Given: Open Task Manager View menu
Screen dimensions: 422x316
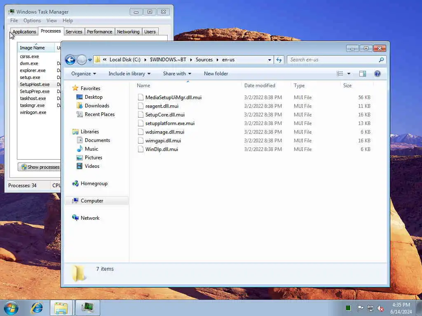Looking at the screenshot, I should pos(52,21).
